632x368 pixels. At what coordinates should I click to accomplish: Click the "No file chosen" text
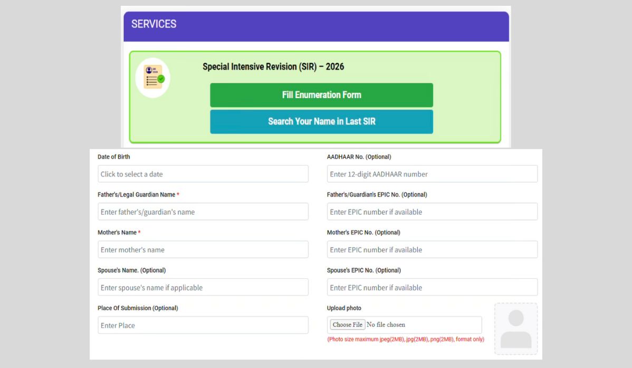386,325
